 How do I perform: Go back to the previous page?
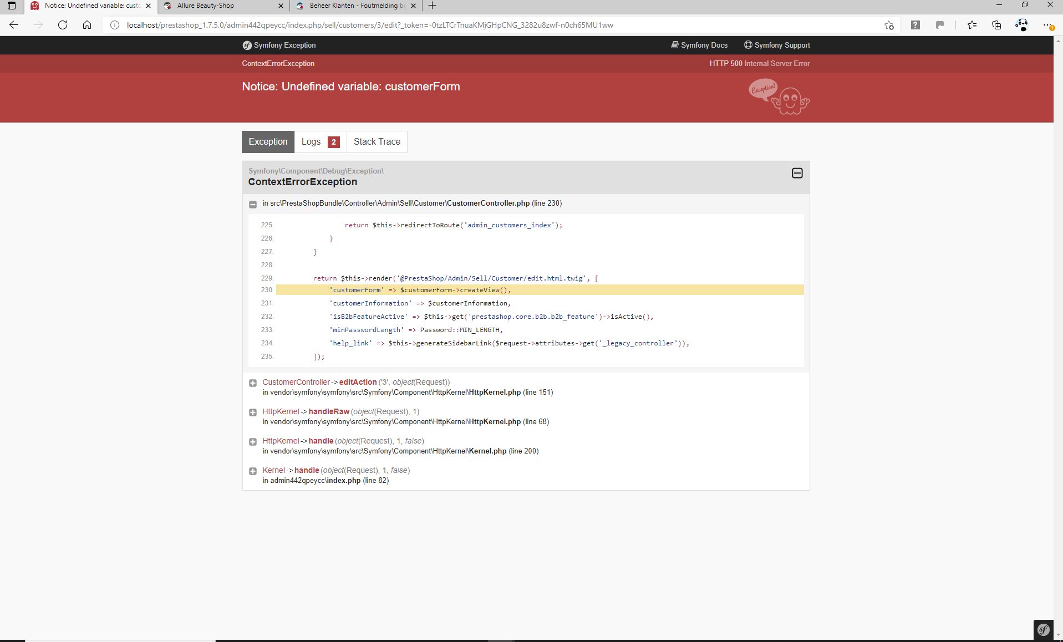tap(14, 25)
